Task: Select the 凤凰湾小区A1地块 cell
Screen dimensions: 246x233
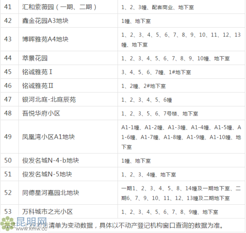Action: tap(48, 137)
